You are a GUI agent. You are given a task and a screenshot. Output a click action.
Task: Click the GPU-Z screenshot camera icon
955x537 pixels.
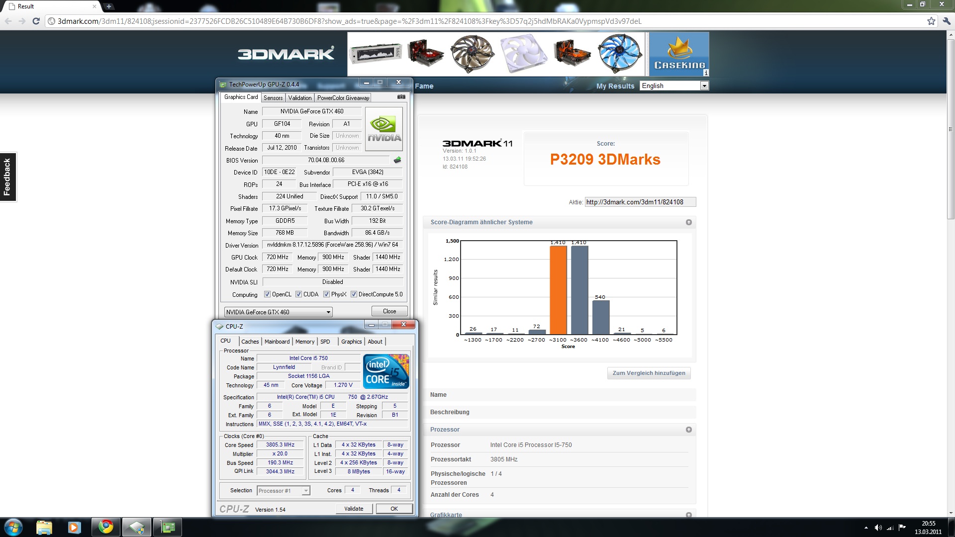pos(401,97)
